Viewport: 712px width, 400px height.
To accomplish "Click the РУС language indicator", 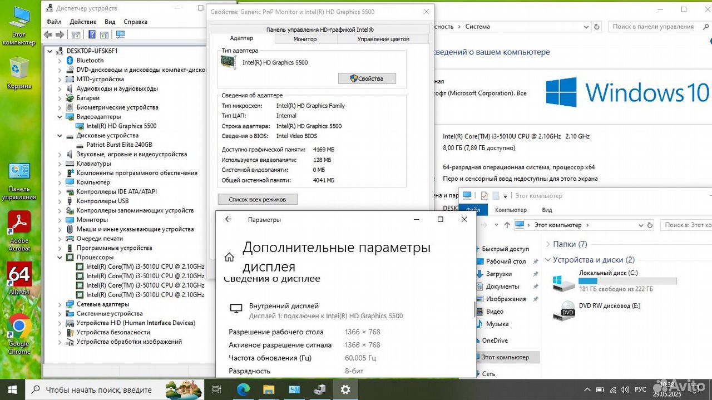I will pos(640,389).
